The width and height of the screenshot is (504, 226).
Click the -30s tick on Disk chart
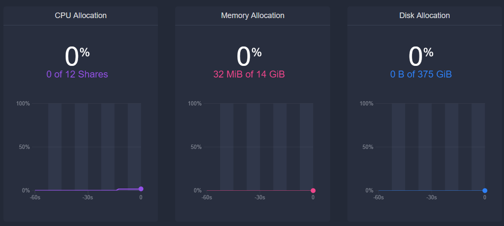(432, 198)
